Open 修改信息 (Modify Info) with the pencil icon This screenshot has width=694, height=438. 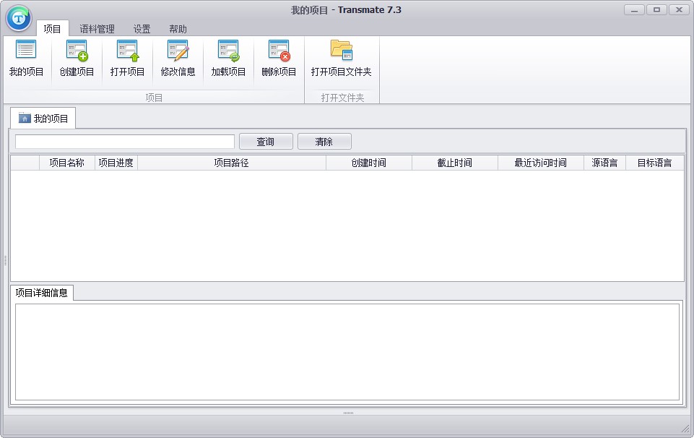point(177,58)
